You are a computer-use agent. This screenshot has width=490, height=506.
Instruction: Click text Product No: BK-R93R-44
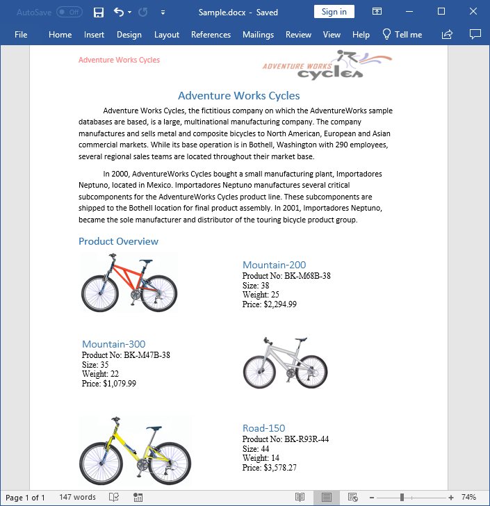pos(286,439)
